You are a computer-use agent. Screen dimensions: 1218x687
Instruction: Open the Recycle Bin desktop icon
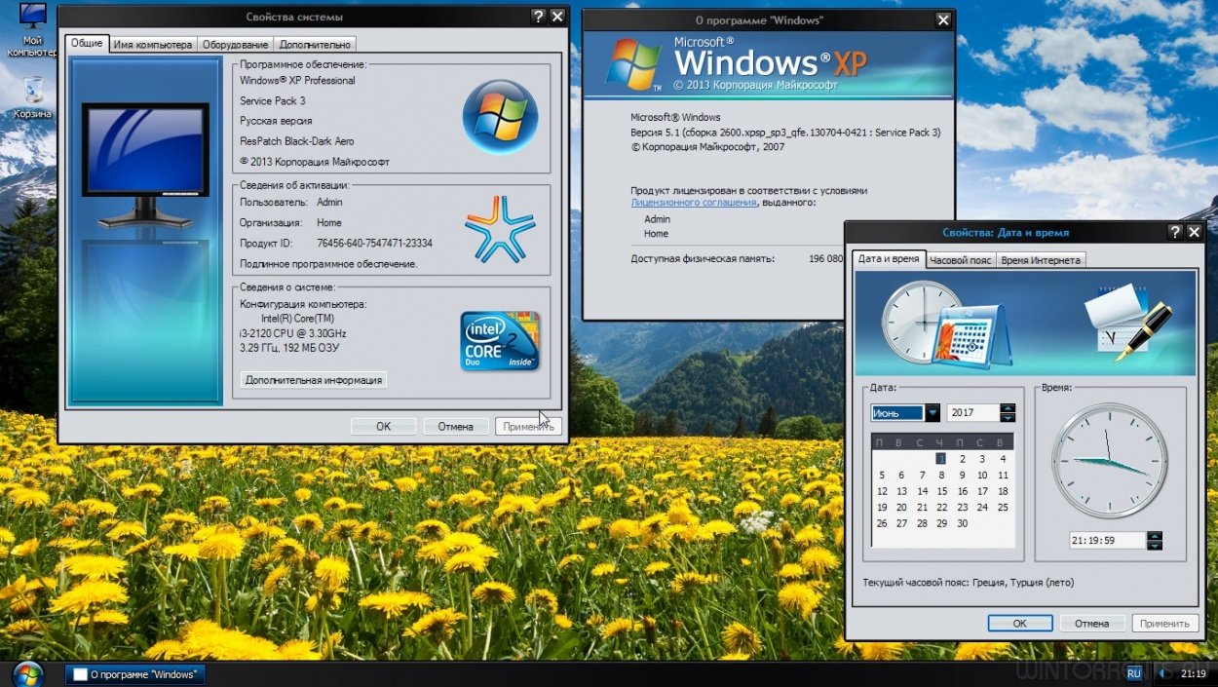pos(32,91)
